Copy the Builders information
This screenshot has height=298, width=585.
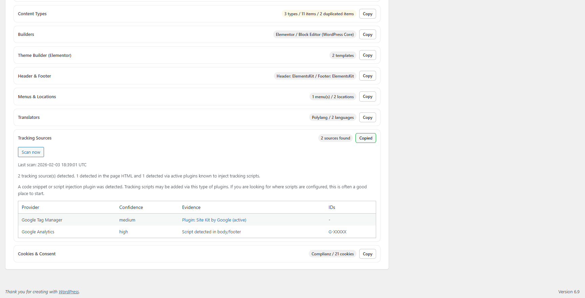tap(367, 35)
